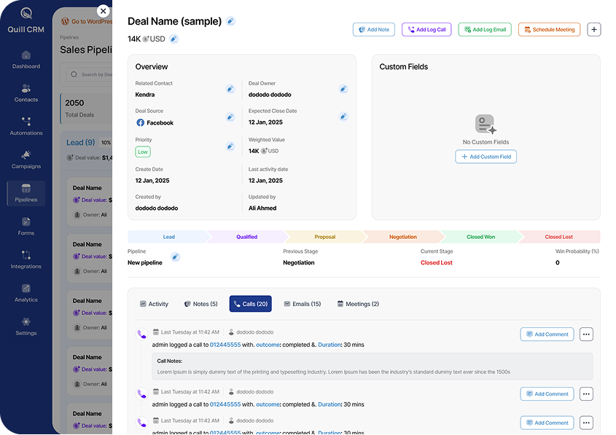Click the edit icon for Deal Source

point(230,117)
